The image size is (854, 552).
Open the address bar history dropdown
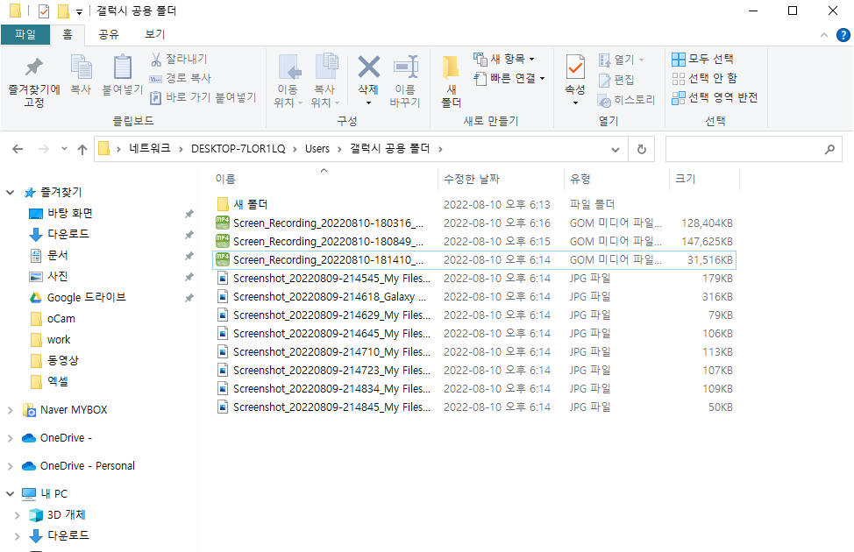[616, 149]
